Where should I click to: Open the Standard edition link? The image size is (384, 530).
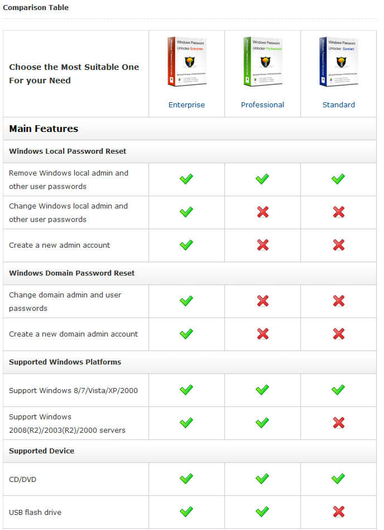(338, 105)
